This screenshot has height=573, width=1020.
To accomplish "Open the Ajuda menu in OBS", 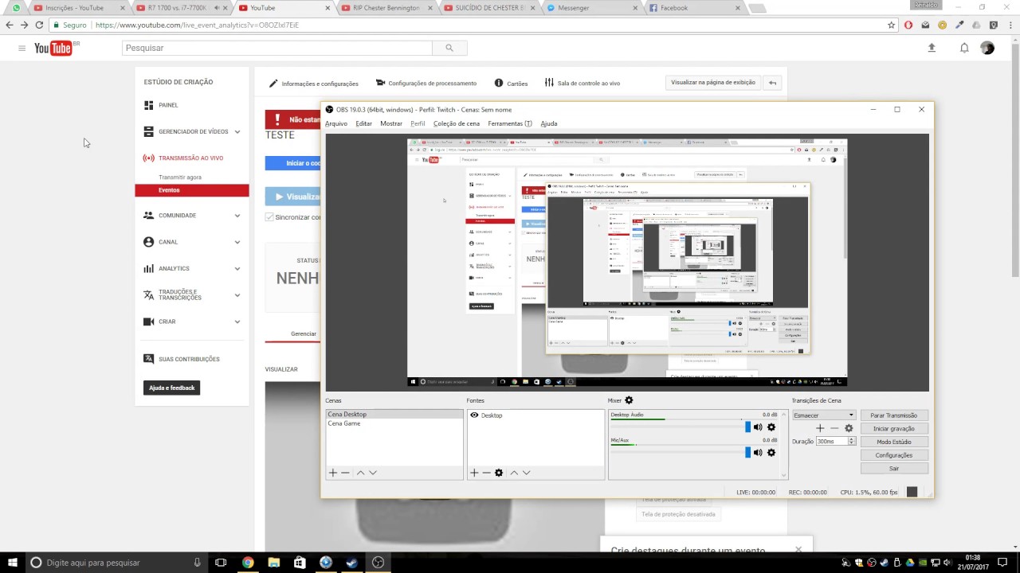I will click(549, 123).
